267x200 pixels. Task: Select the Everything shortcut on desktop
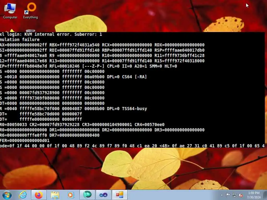click(x=31, y=11)
